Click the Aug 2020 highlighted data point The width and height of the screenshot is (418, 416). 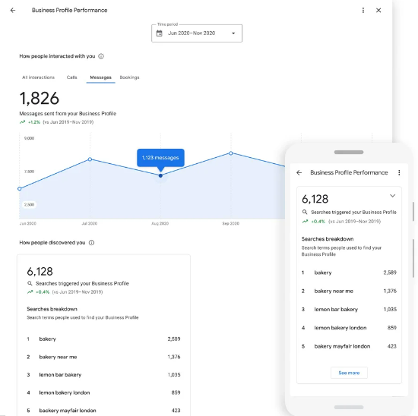[x=160, y=176]
